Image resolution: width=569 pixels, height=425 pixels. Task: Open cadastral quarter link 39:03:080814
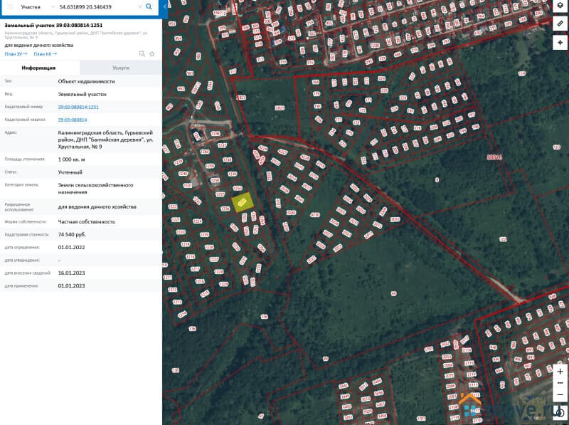[73, 120]
